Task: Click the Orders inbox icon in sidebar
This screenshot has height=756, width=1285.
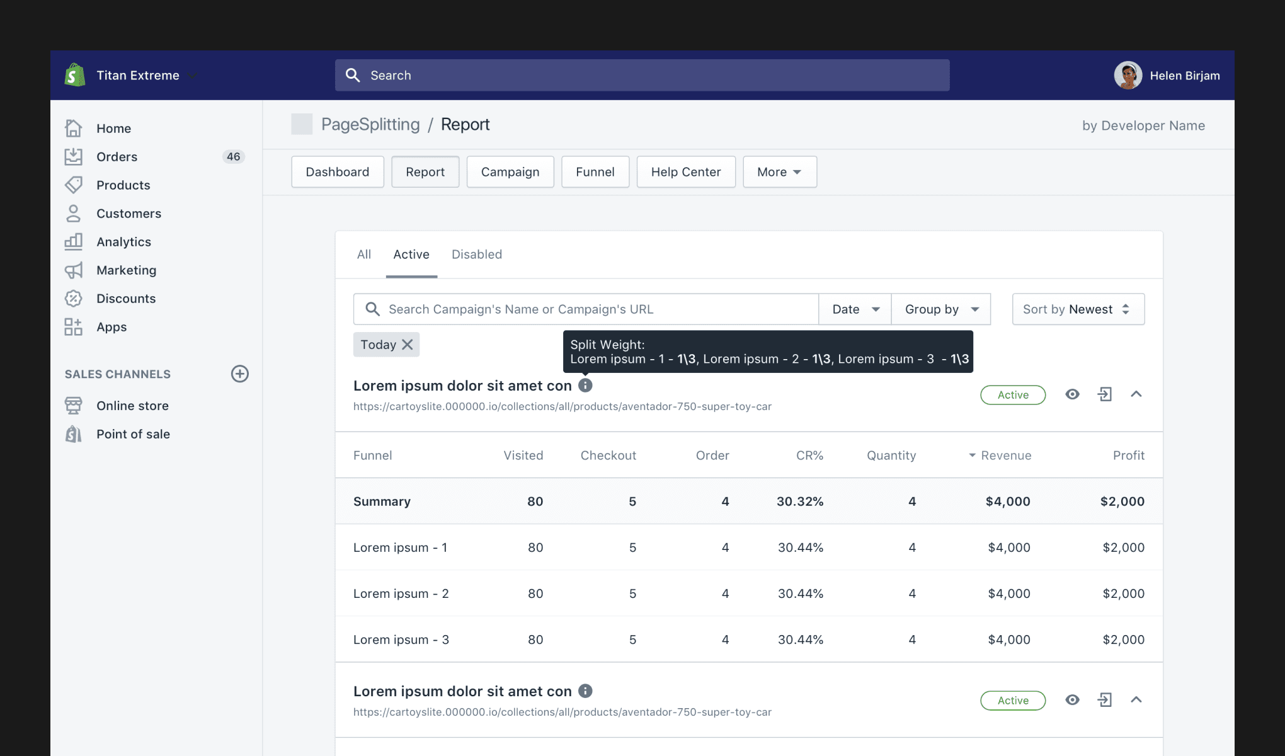Action: [74, 157]
